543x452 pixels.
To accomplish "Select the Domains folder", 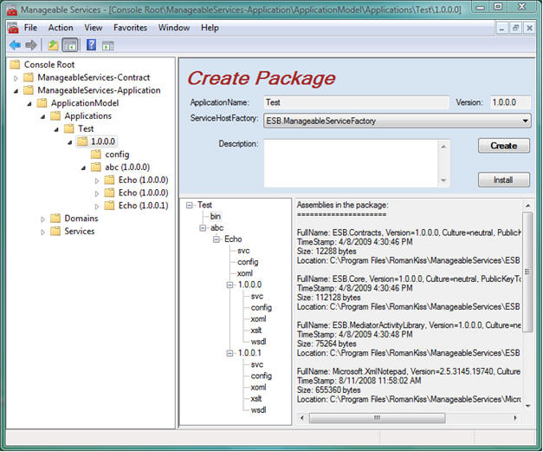I will tap(81, 219).
